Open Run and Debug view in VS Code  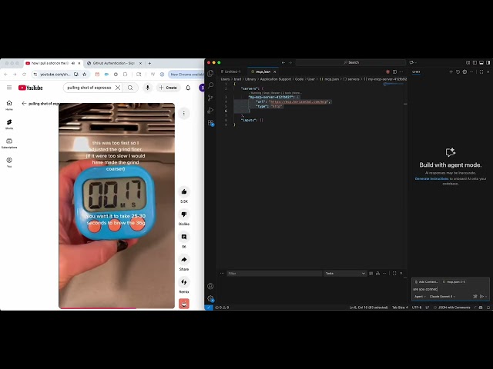pyautogui.click(x=210, y=110)
